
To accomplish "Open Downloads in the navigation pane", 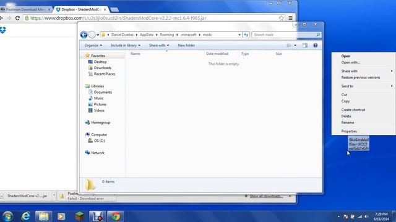I will [x=102, y=68].
